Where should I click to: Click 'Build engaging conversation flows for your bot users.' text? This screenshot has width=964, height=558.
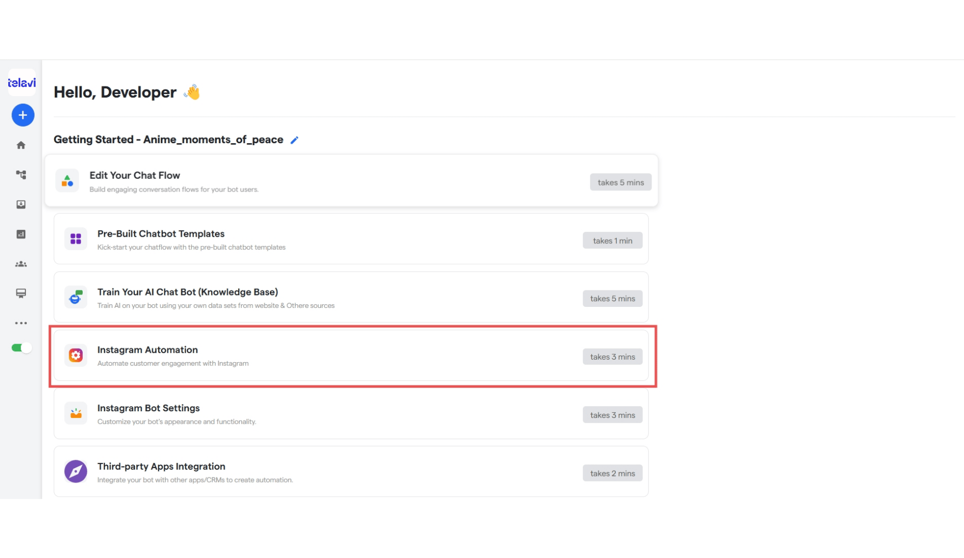[x=174, y=190]
